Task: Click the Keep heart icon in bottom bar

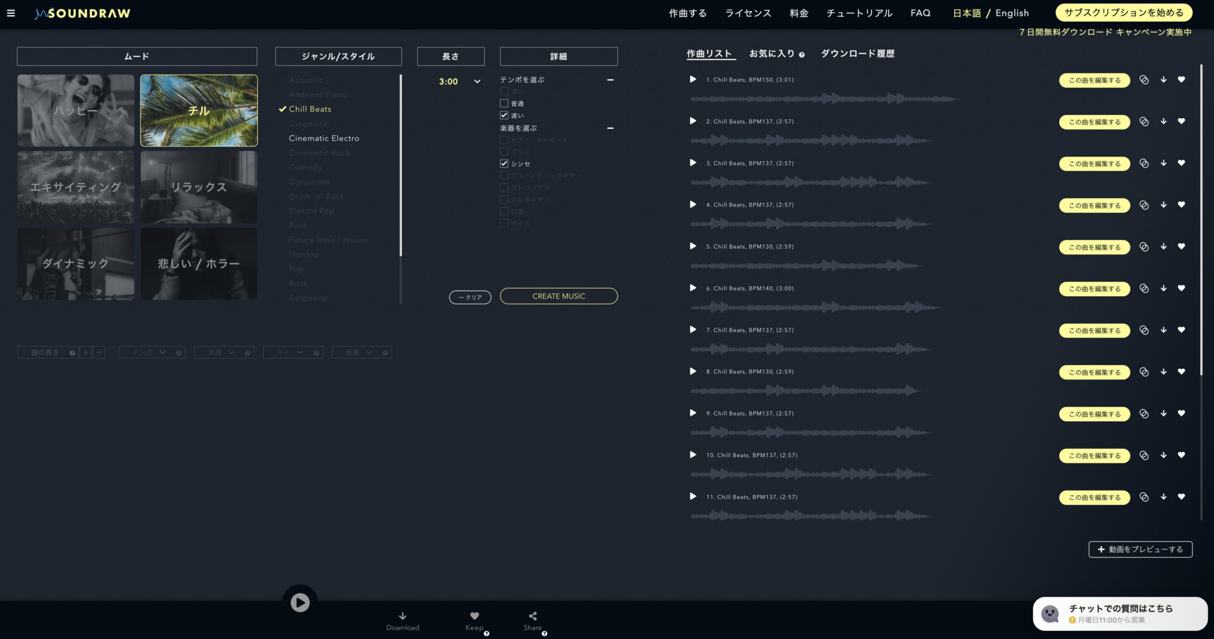Action: [x=474, y=616]
